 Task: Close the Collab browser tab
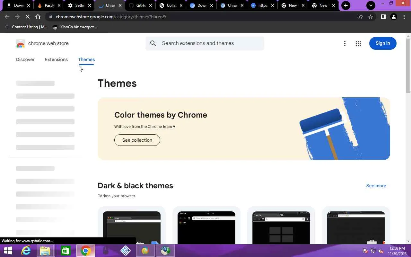[181, 5]
